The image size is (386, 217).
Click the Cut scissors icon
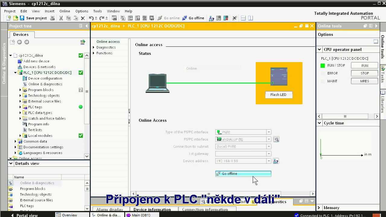[x=61, y=18]
